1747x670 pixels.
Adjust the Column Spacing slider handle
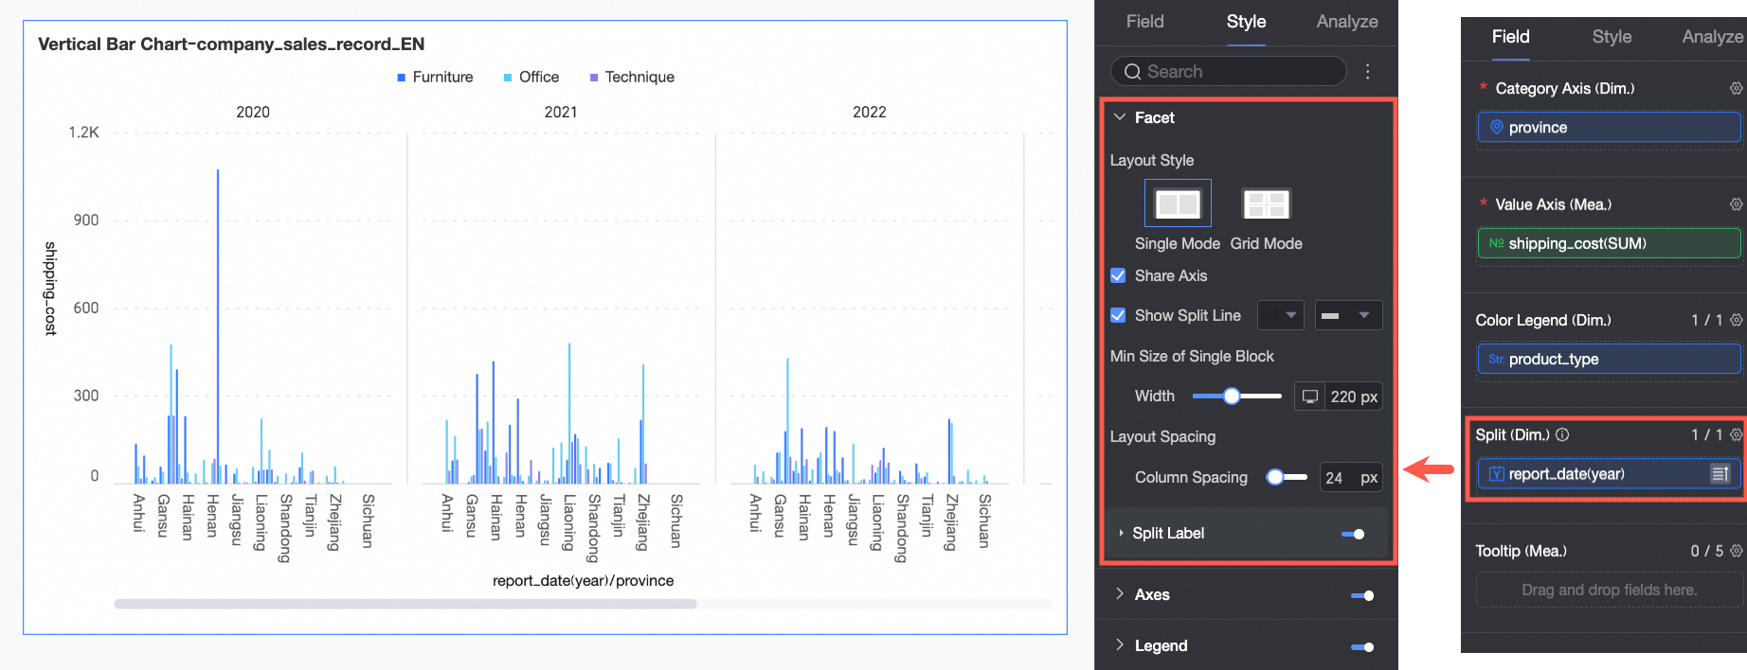(x=1275, y=477)
